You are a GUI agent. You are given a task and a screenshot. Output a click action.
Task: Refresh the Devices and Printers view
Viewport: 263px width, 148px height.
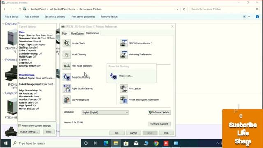coord(184,9)
